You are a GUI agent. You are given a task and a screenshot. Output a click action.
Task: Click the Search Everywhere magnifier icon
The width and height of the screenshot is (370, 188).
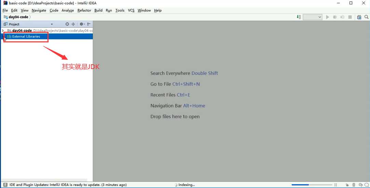point(367,17)
